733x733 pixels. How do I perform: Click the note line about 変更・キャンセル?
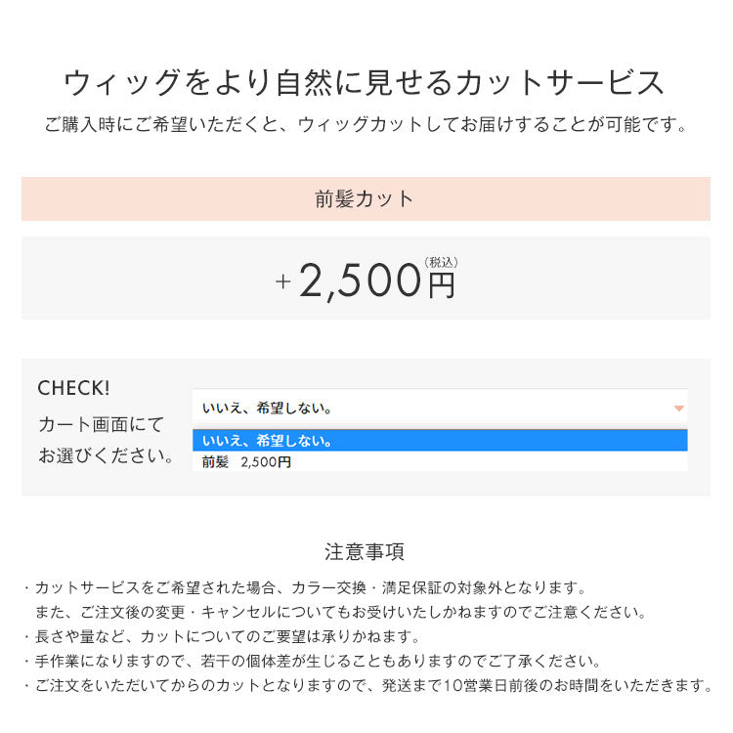point(340,613)
